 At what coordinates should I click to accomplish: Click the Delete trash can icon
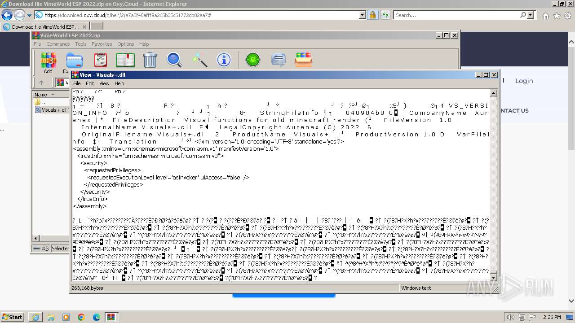coord(150,60)
